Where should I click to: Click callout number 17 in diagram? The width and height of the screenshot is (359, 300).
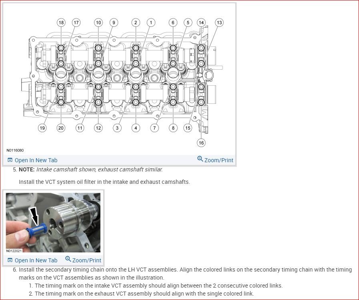click(x=76, y=22)
